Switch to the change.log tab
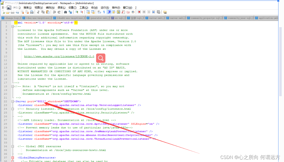 tap(11, 18)
